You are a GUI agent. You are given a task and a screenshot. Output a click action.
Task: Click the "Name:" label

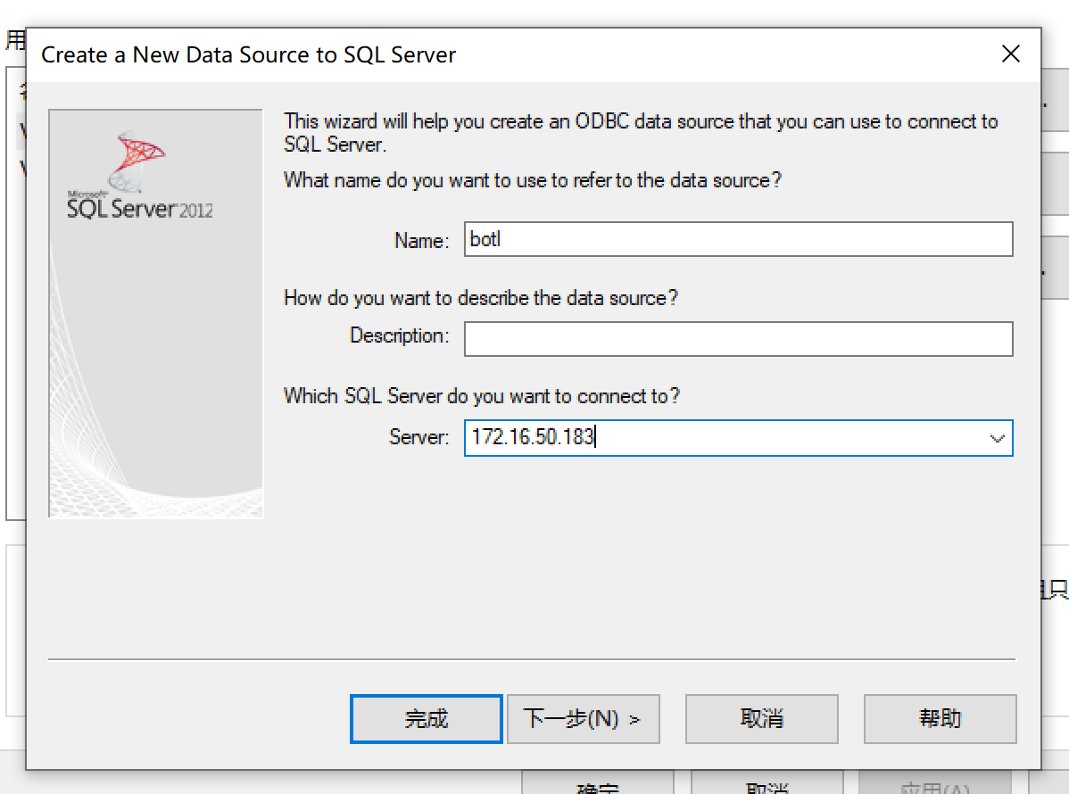pyautogui.click(x=421, y=241)
